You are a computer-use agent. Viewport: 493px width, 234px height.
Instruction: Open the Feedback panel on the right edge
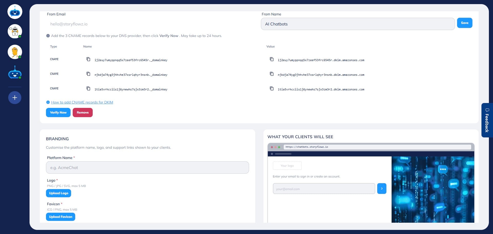tap(487, 120)
